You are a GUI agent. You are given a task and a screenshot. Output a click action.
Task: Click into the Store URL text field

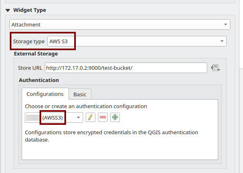tap(126, 68)
